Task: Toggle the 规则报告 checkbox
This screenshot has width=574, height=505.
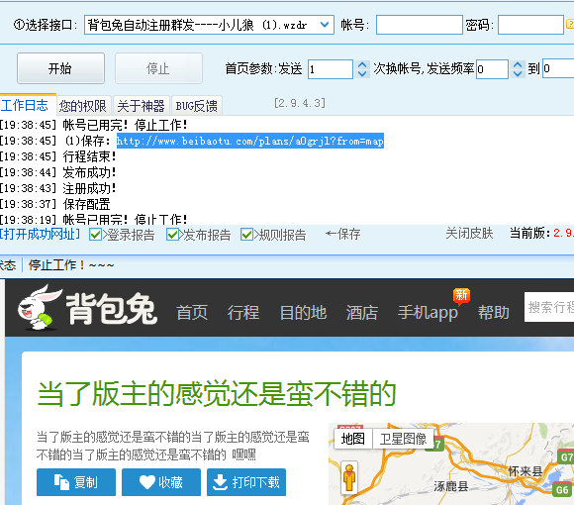Action: pyautogui.click(x=246, y=235)
